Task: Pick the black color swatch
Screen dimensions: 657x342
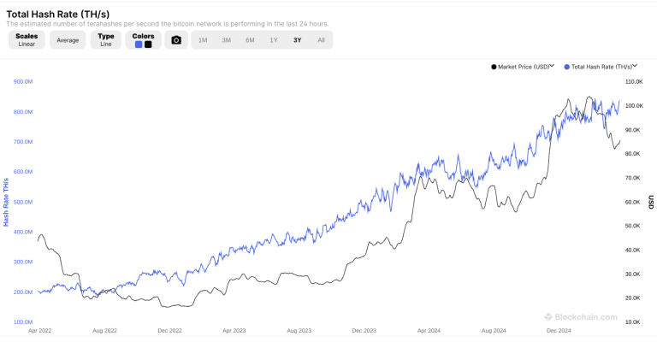Action: [148, 44]
